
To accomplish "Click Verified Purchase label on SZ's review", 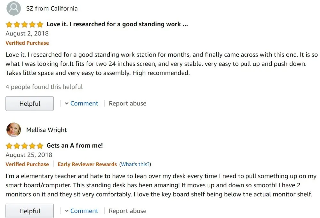I will [27, 43].
